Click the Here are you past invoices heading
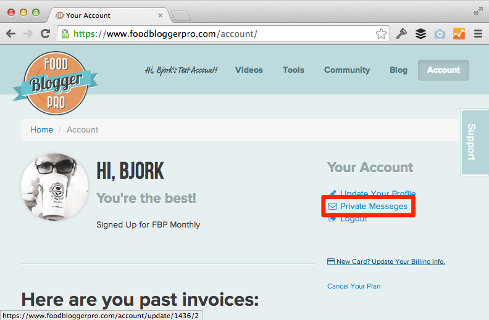This screenshot has height=320, width=489. 140,300
